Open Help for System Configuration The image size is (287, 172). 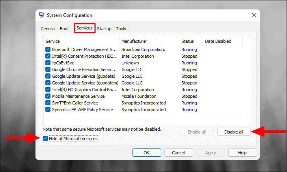pyautogui.click(x=242, y=153)
